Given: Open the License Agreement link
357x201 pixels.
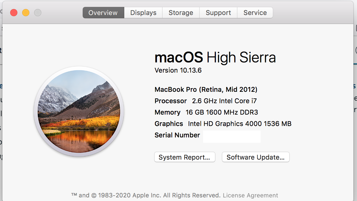Looking at the screenshot, I should pyautogui.click(x=250, y=195).
